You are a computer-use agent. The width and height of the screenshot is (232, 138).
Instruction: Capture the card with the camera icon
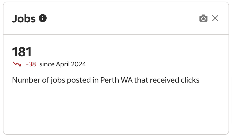[x=203, y=18]
